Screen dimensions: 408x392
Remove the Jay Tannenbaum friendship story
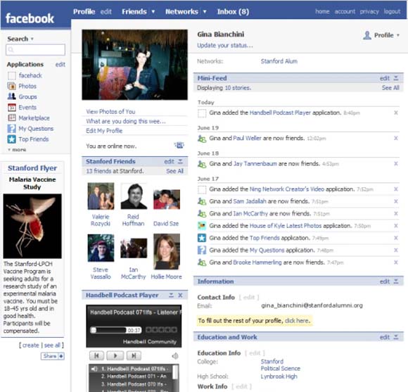click(396, 163)
